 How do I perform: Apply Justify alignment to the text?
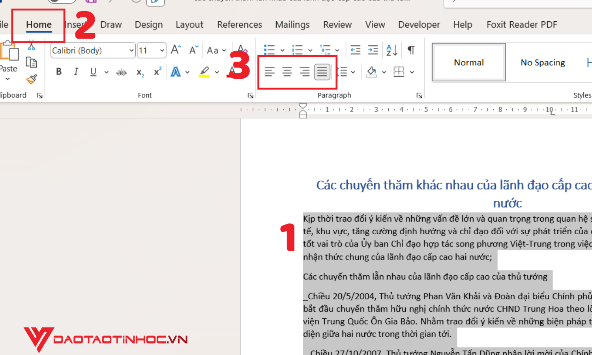coord(322,72)
